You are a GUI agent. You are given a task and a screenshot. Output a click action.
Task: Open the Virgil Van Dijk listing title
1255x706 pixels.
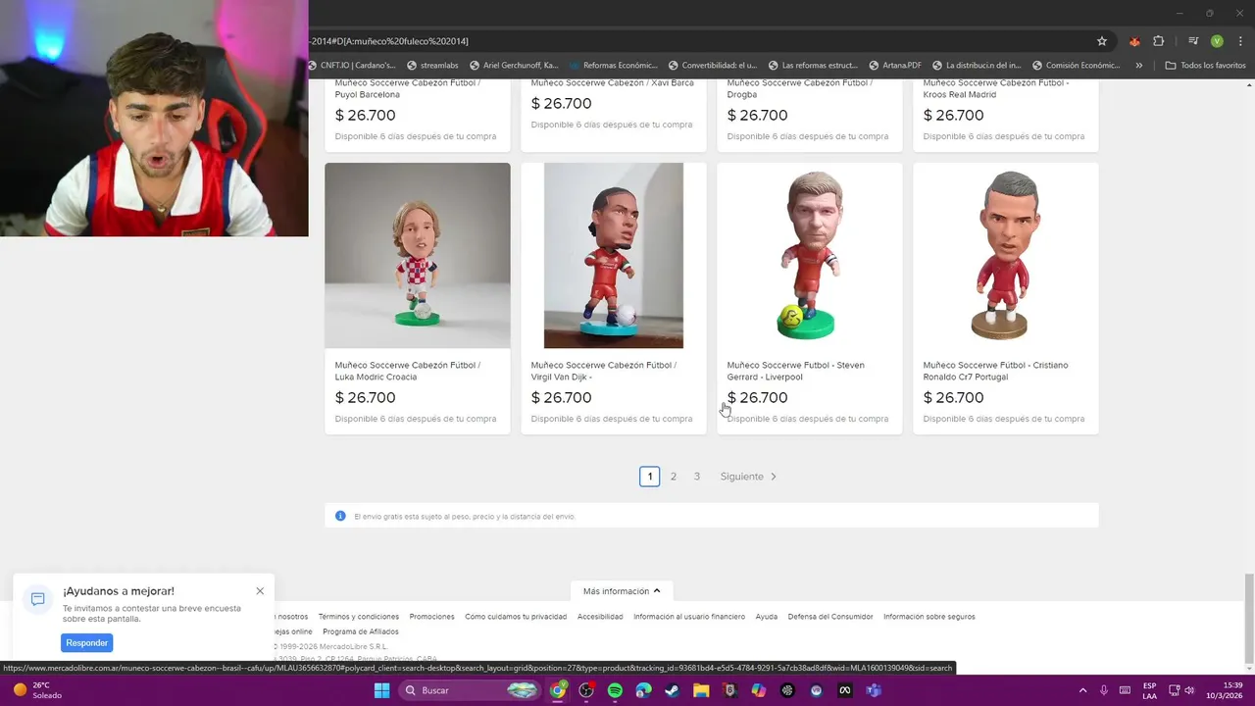point(604,371)
